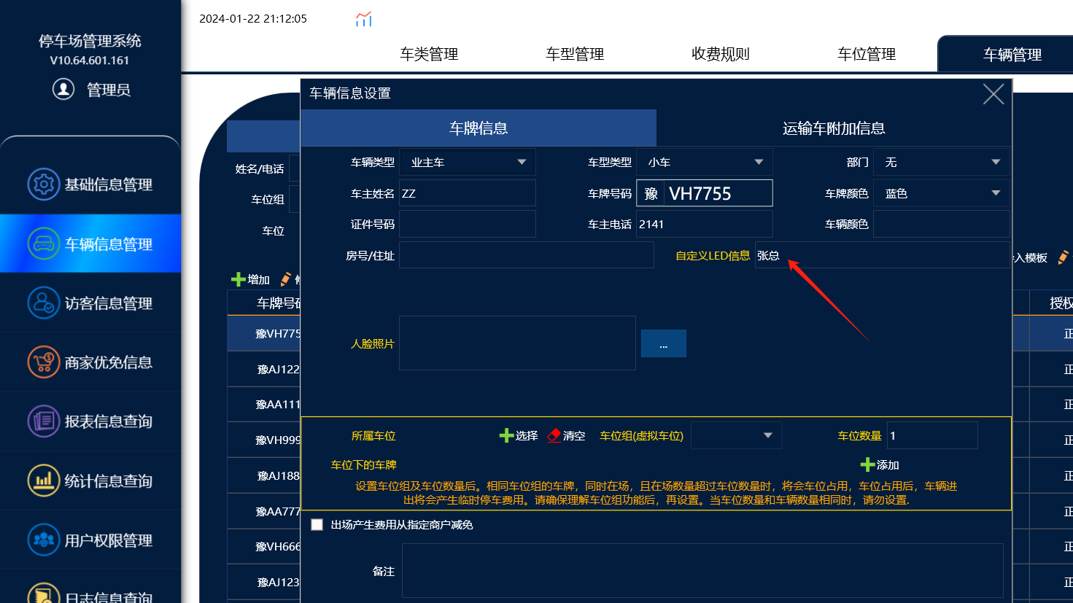Click the 商家优免信息 cart icon
Screen dimensions: 1073x603
43,362
